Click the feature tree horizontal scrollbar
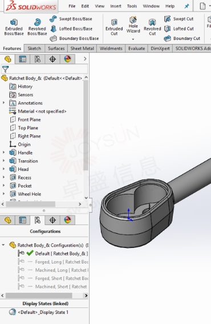211x324 pixels. click(x=31, y=204)
